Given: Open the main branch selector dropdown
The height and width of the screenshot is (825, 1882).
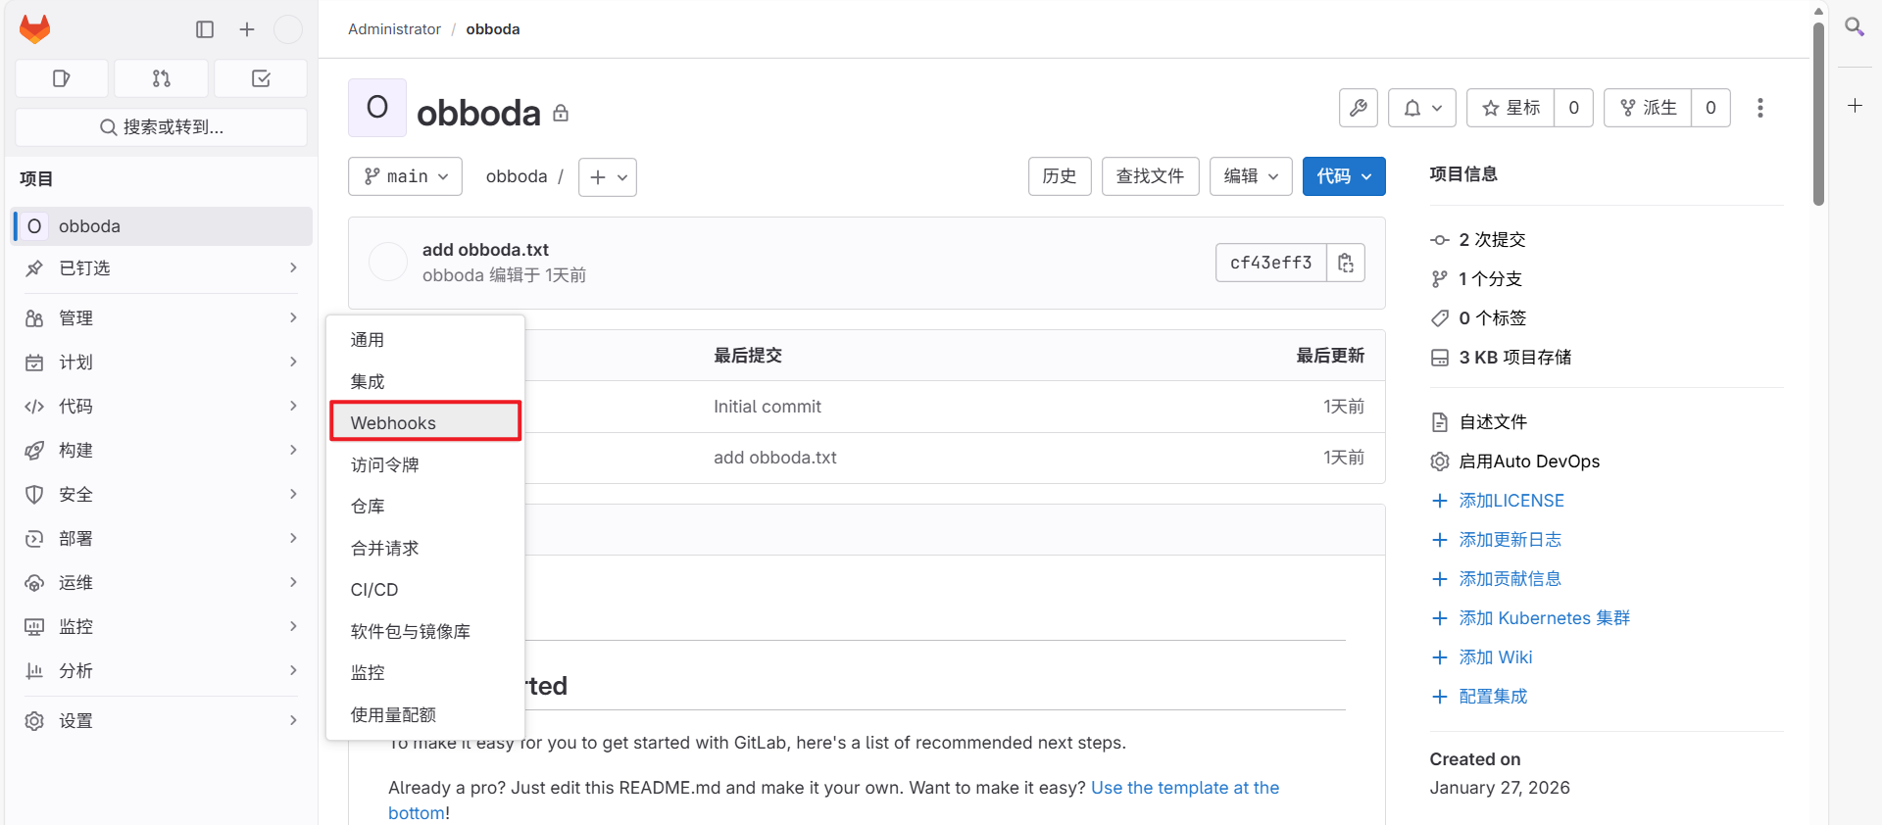Looking at the screenshot, I should click(x=405, y=176).
